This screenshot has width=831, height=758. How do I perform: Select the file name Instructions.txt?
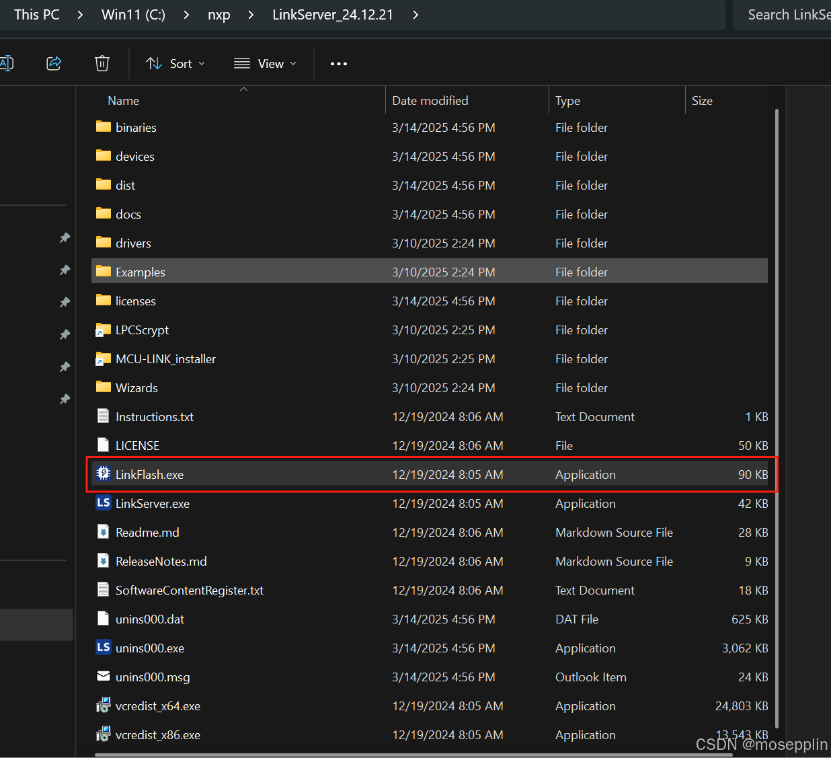(155, 416)
